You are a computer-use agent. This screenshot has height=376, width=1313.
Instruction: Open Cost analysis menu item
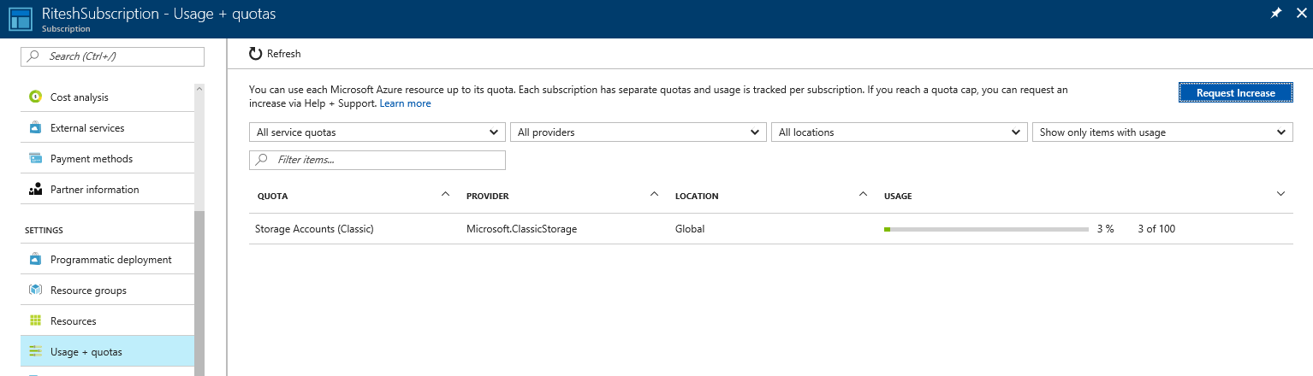click(x=108, y=97)
